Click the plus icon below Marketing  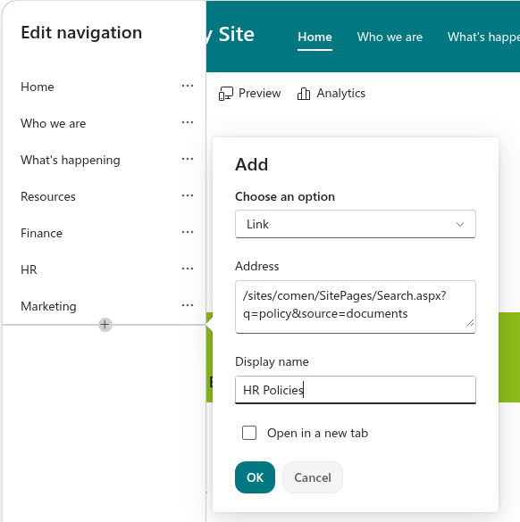point(105,325)
